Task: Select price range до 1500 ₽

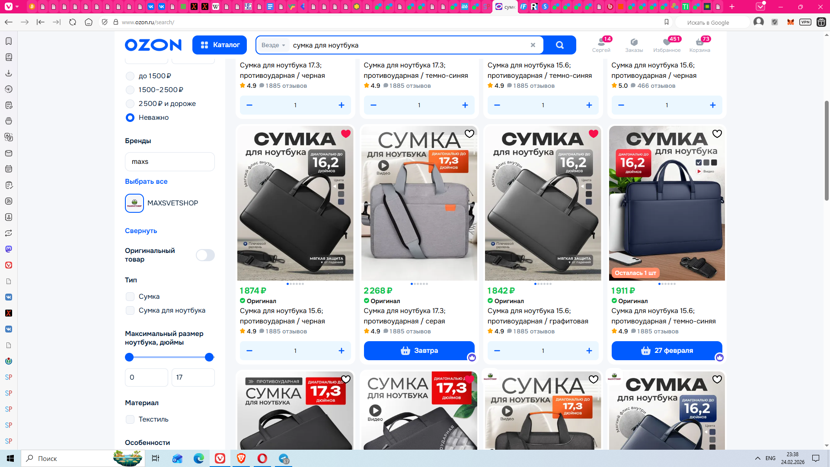Action: click(x=130, y=76)
